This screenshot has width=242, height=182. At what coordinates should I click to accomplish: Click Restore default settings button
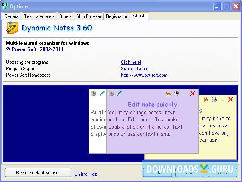38,172
